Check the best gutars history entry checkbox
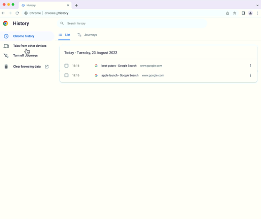Image resolution: width=261 pixels, height=219 pixels. point(67,66)
